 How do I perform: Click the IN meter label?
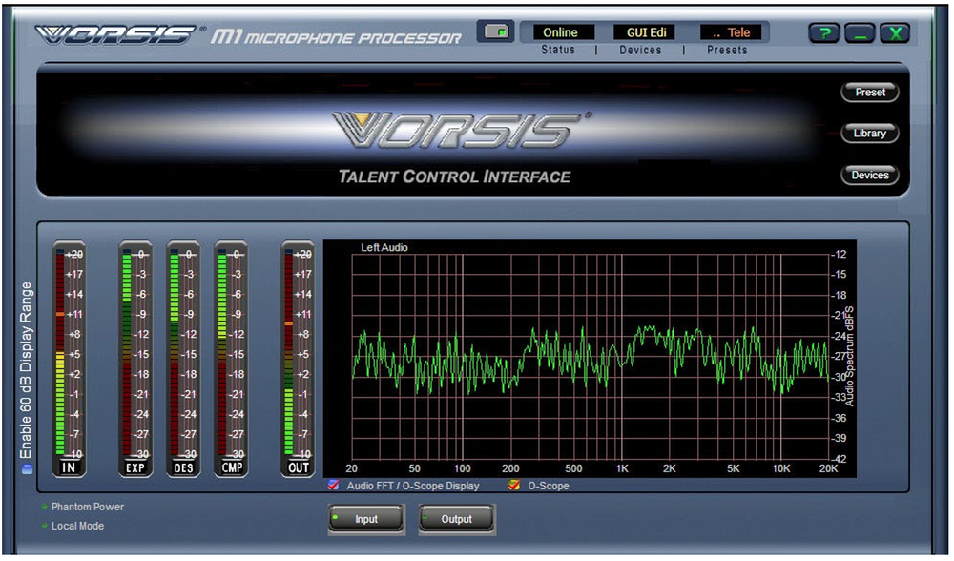click(68, 468)
